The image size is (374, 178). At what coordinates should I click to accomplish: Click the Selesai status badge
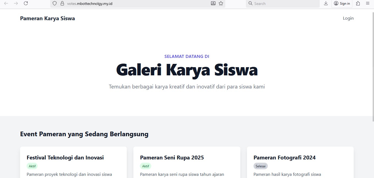260,166
